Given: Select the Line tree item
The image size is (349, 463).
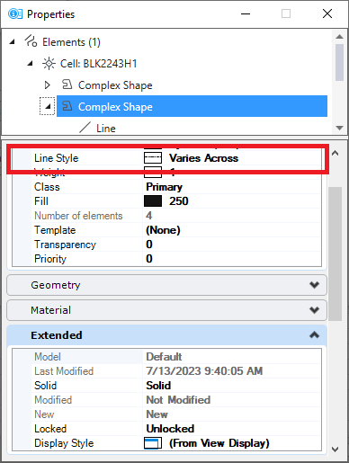Looking at the screenshot, I should [106, 129].
